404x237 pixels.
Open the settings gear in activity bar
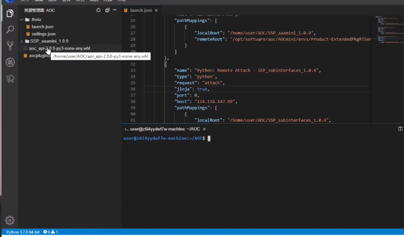pos(10,220)
